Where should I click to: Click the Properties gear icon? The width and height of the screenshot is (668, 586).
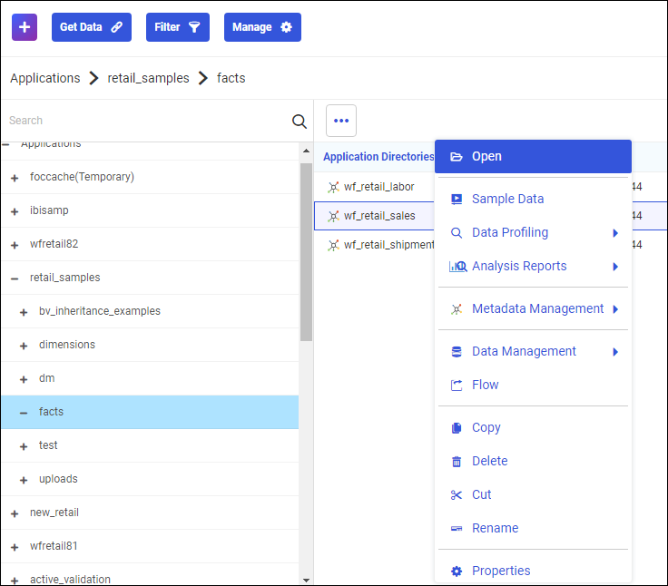point(457,571)
